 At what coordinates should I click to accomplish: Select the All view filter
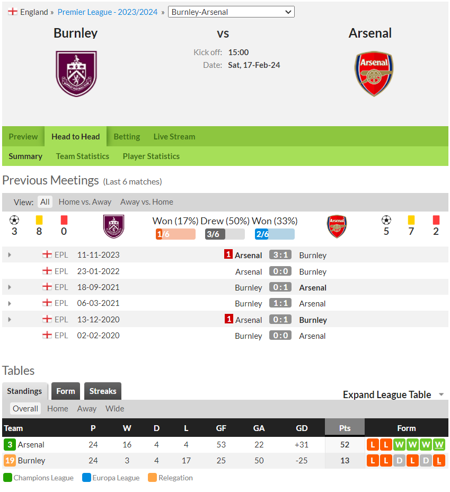(45, 202)
